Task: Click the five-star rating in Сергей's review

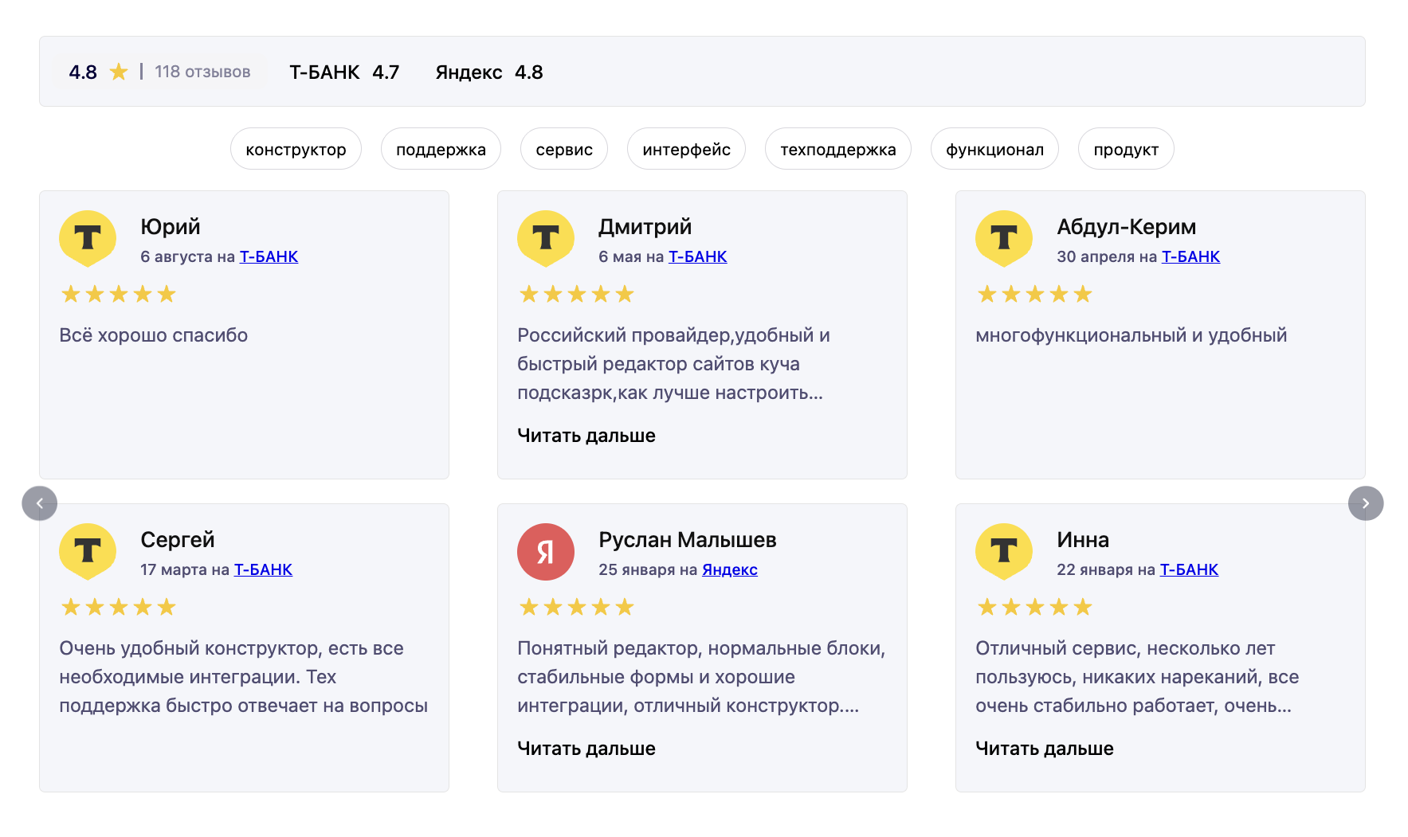Action: point(119,608)
